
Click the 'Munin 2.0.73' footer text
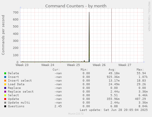76,114
